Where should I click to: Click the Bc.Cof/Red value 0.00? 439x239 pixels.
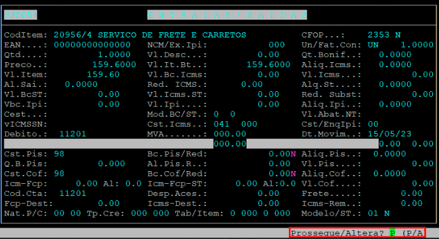coord(280,173)
